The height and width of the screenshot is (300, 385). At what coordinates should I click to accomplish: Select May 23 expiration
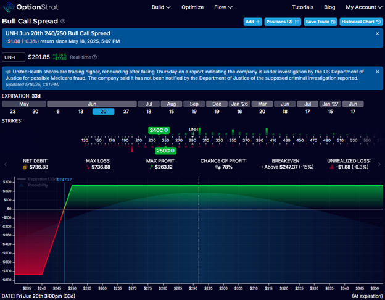[12, 112]
